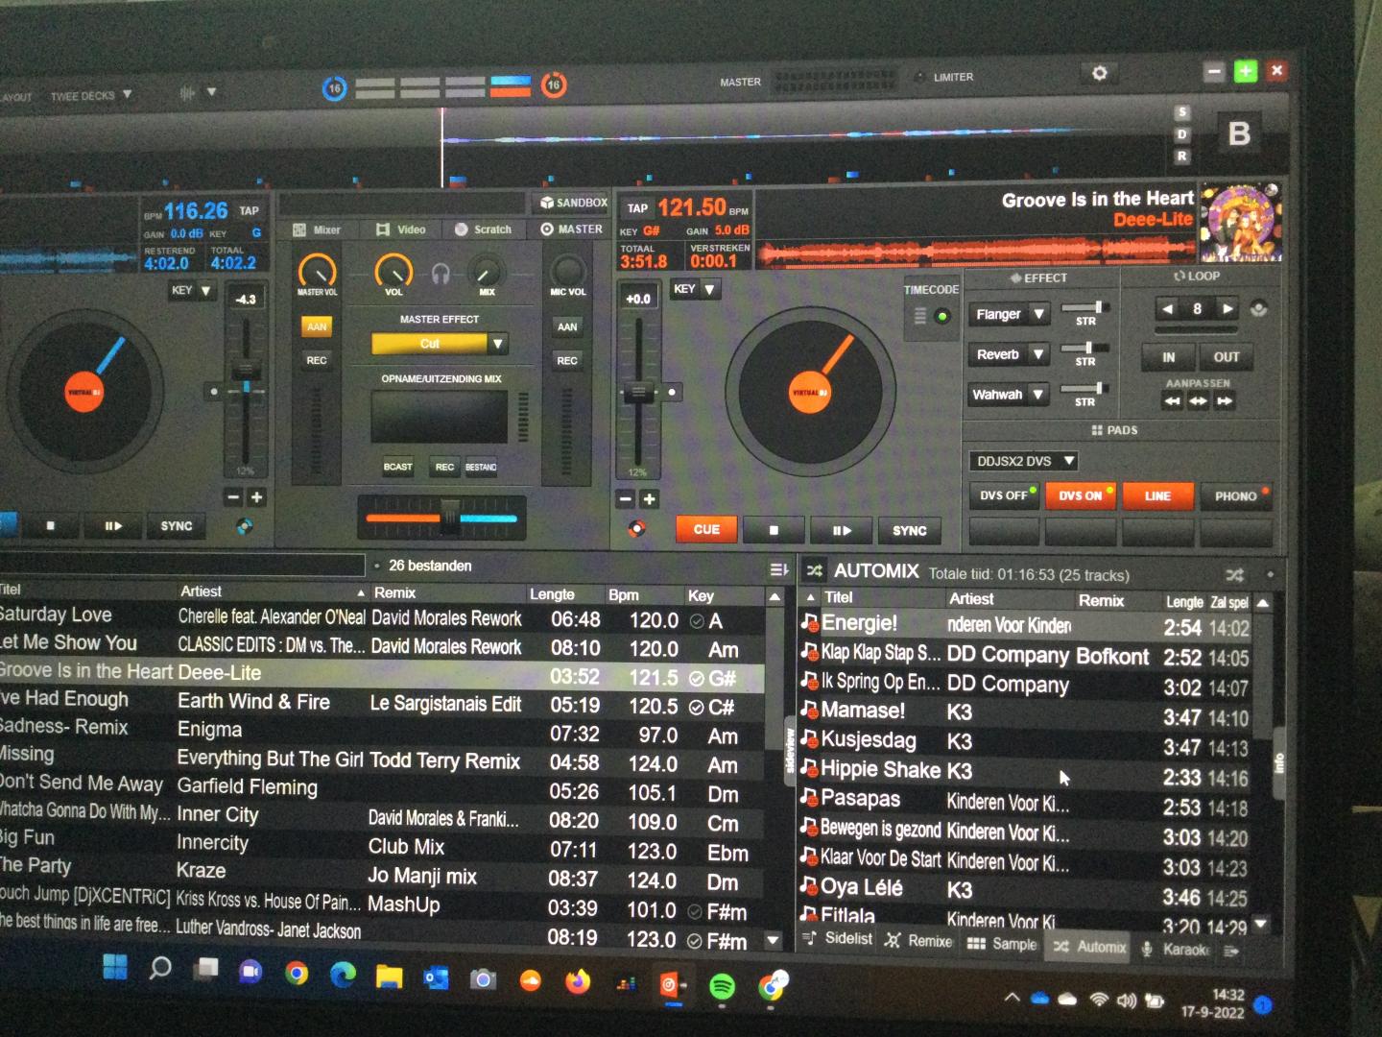The height and width of the screenshot is (1037, 1382).
Task: Click the left beat counter 16 icon
Action: coord(334,88)
